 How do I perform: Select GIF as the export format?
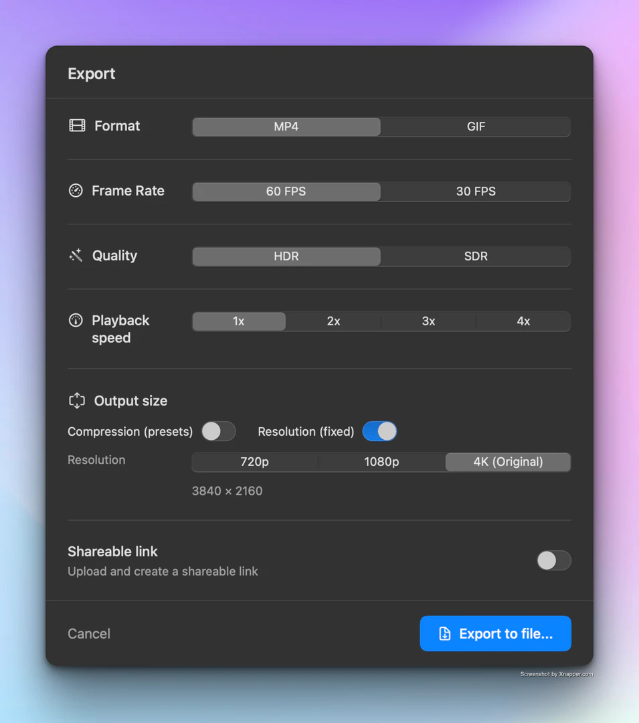click(475, 127)
